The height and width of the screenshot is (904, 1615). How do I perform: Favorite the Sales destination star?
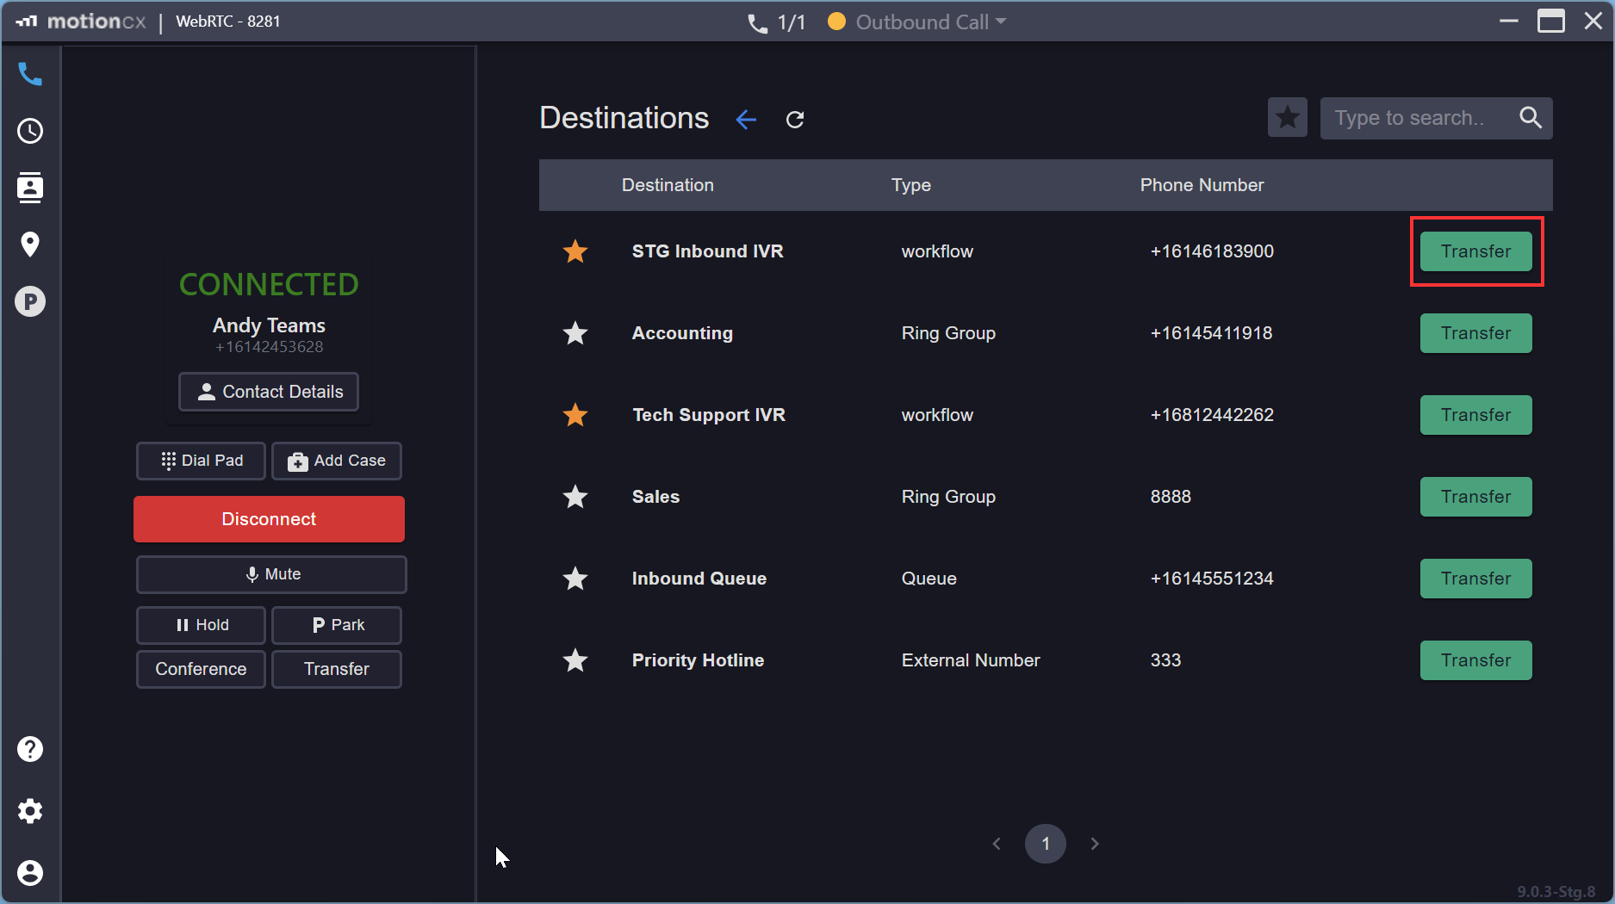click(575, 497)
